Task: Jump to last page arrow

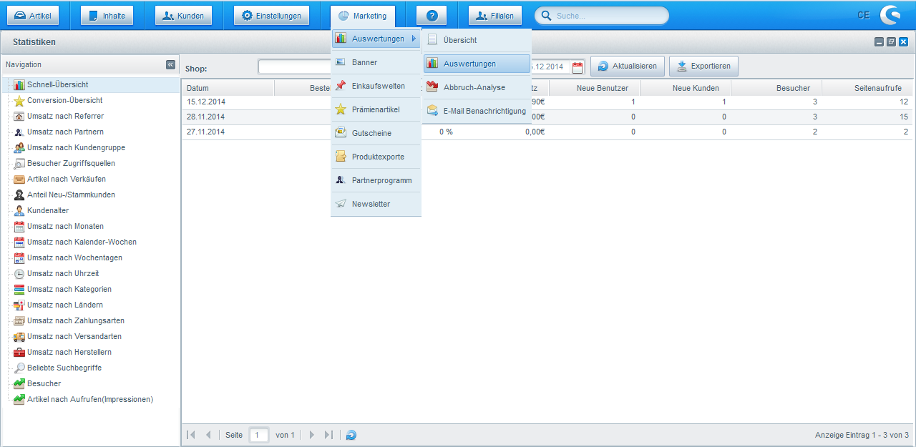Action: point(328,435)
